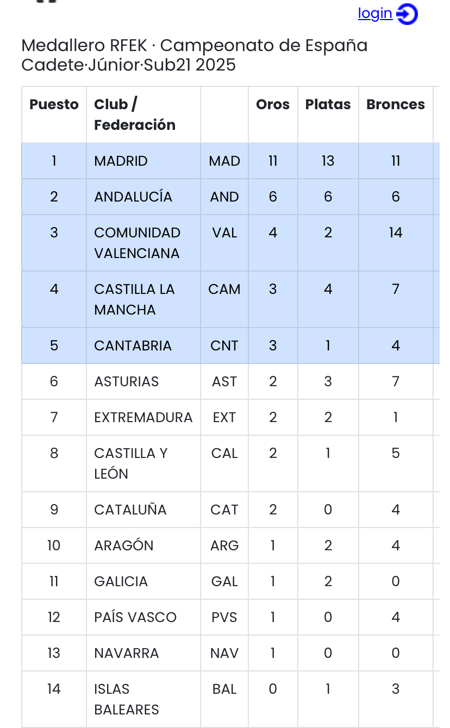450x728 pixels.
Task: Click the Medallero RFEK page heading
Action: click(x=194, y=55)
